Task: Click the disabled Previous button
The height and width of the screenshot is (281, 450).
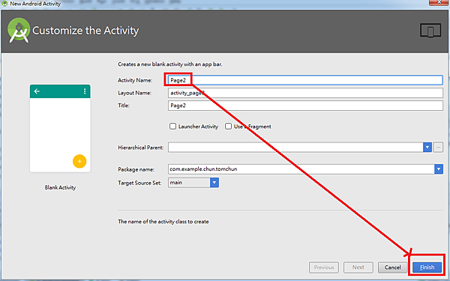Action: tap(324, 268)
